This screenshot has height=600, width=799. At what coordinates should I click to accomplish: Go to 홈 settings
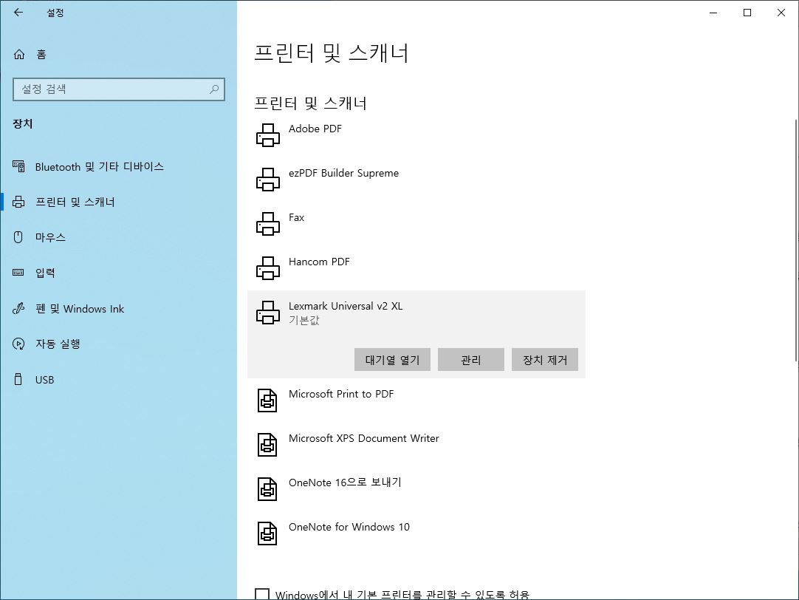click(x=41, y=55)
